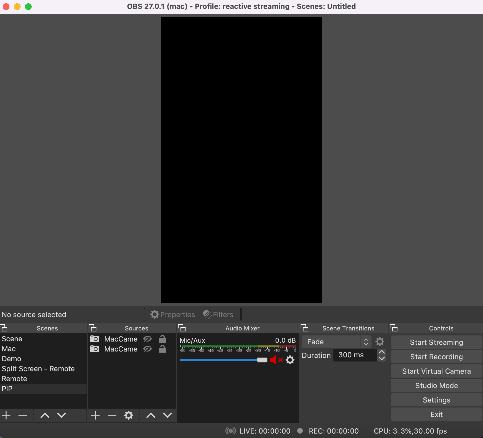Select the PIP scene
The height and width of the screenshot is (438, 483).
pos(43,389)
